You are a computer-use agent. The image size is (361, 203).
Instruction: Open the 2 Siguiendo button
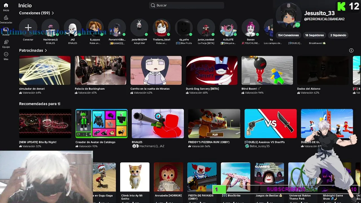coord(338,35)
